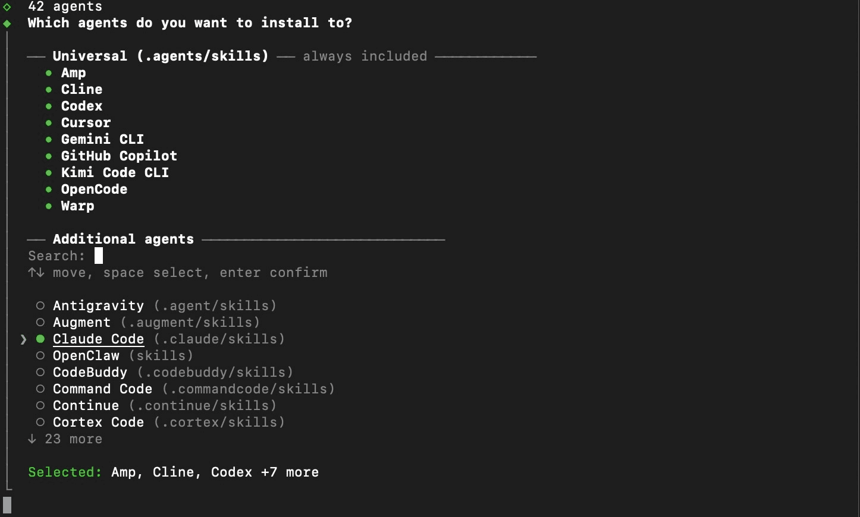Image resolution: width=860 pixels, height=517 pixels.
Task: Toggle the Antigravity agent radio circle
Action: point(40,306)
